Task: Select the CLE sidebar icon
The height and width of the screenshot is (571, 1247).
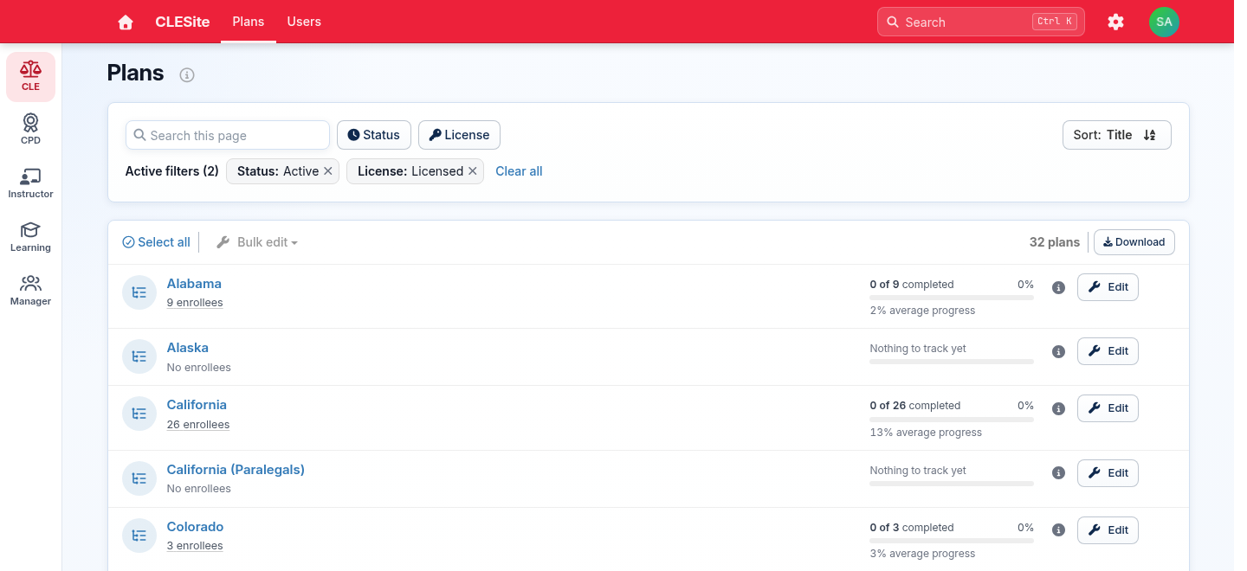Action: click(30, 76)
